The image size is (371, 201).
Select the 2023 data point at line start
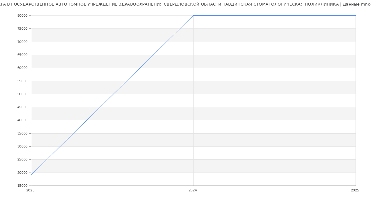point(31,175)
